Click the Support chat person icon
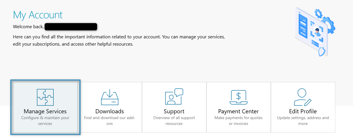 pos(174,96)
